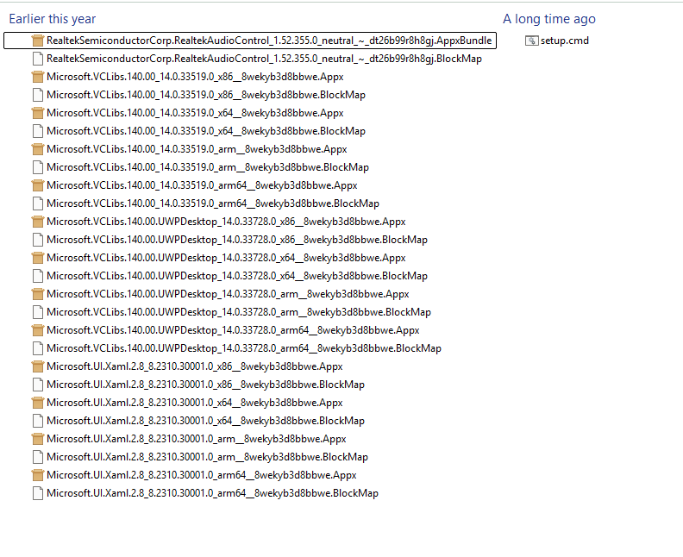Select the setup.cmd file name
The width and height of the screenshot is (683, 557).
[x=565, y=41]
